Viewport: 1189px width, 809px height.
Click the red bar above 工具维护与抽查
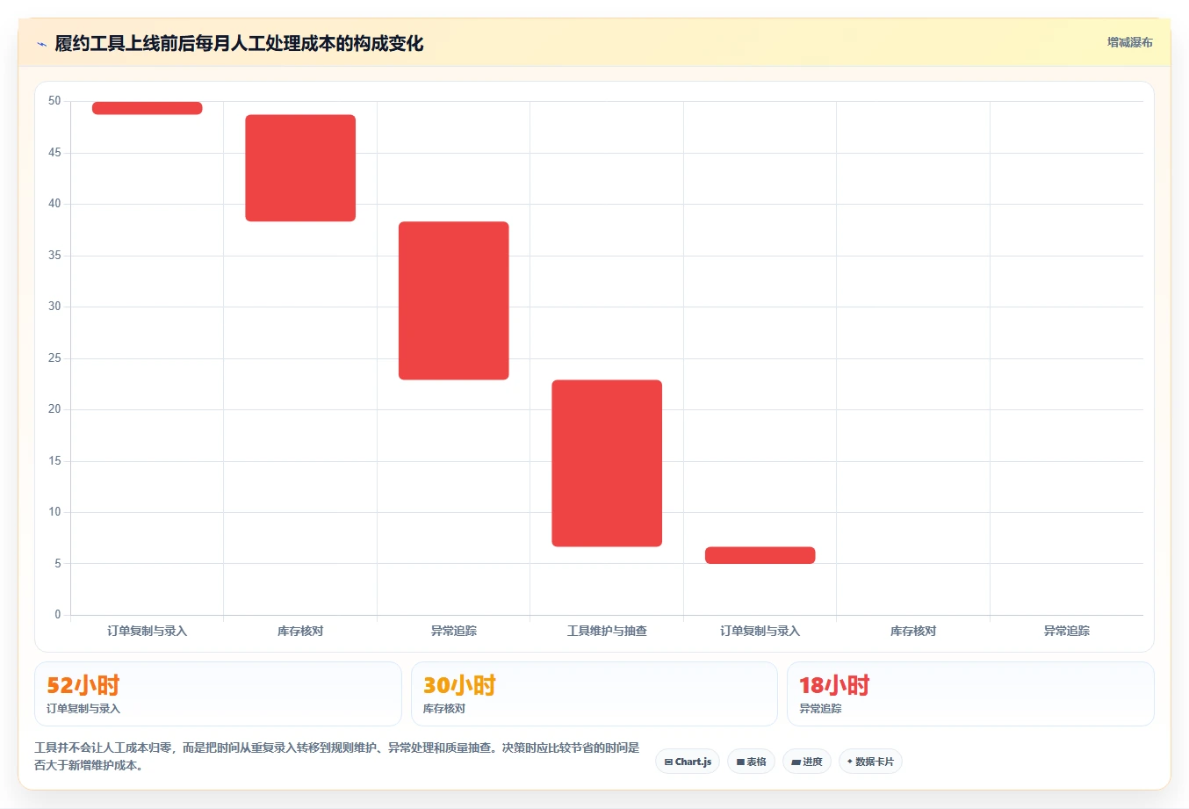(x=607, y=463)
